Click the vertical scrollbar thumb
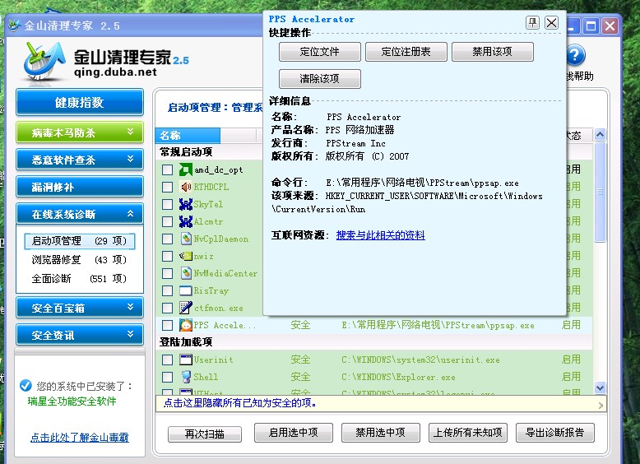 (x=600, y=192)
